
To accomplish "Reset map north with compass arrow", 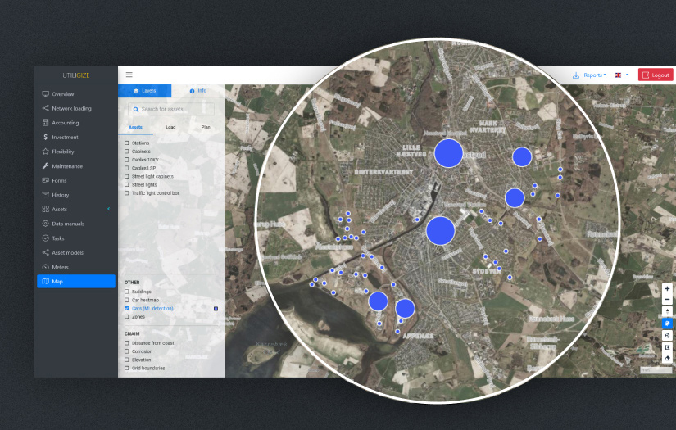I will (667, 311).
